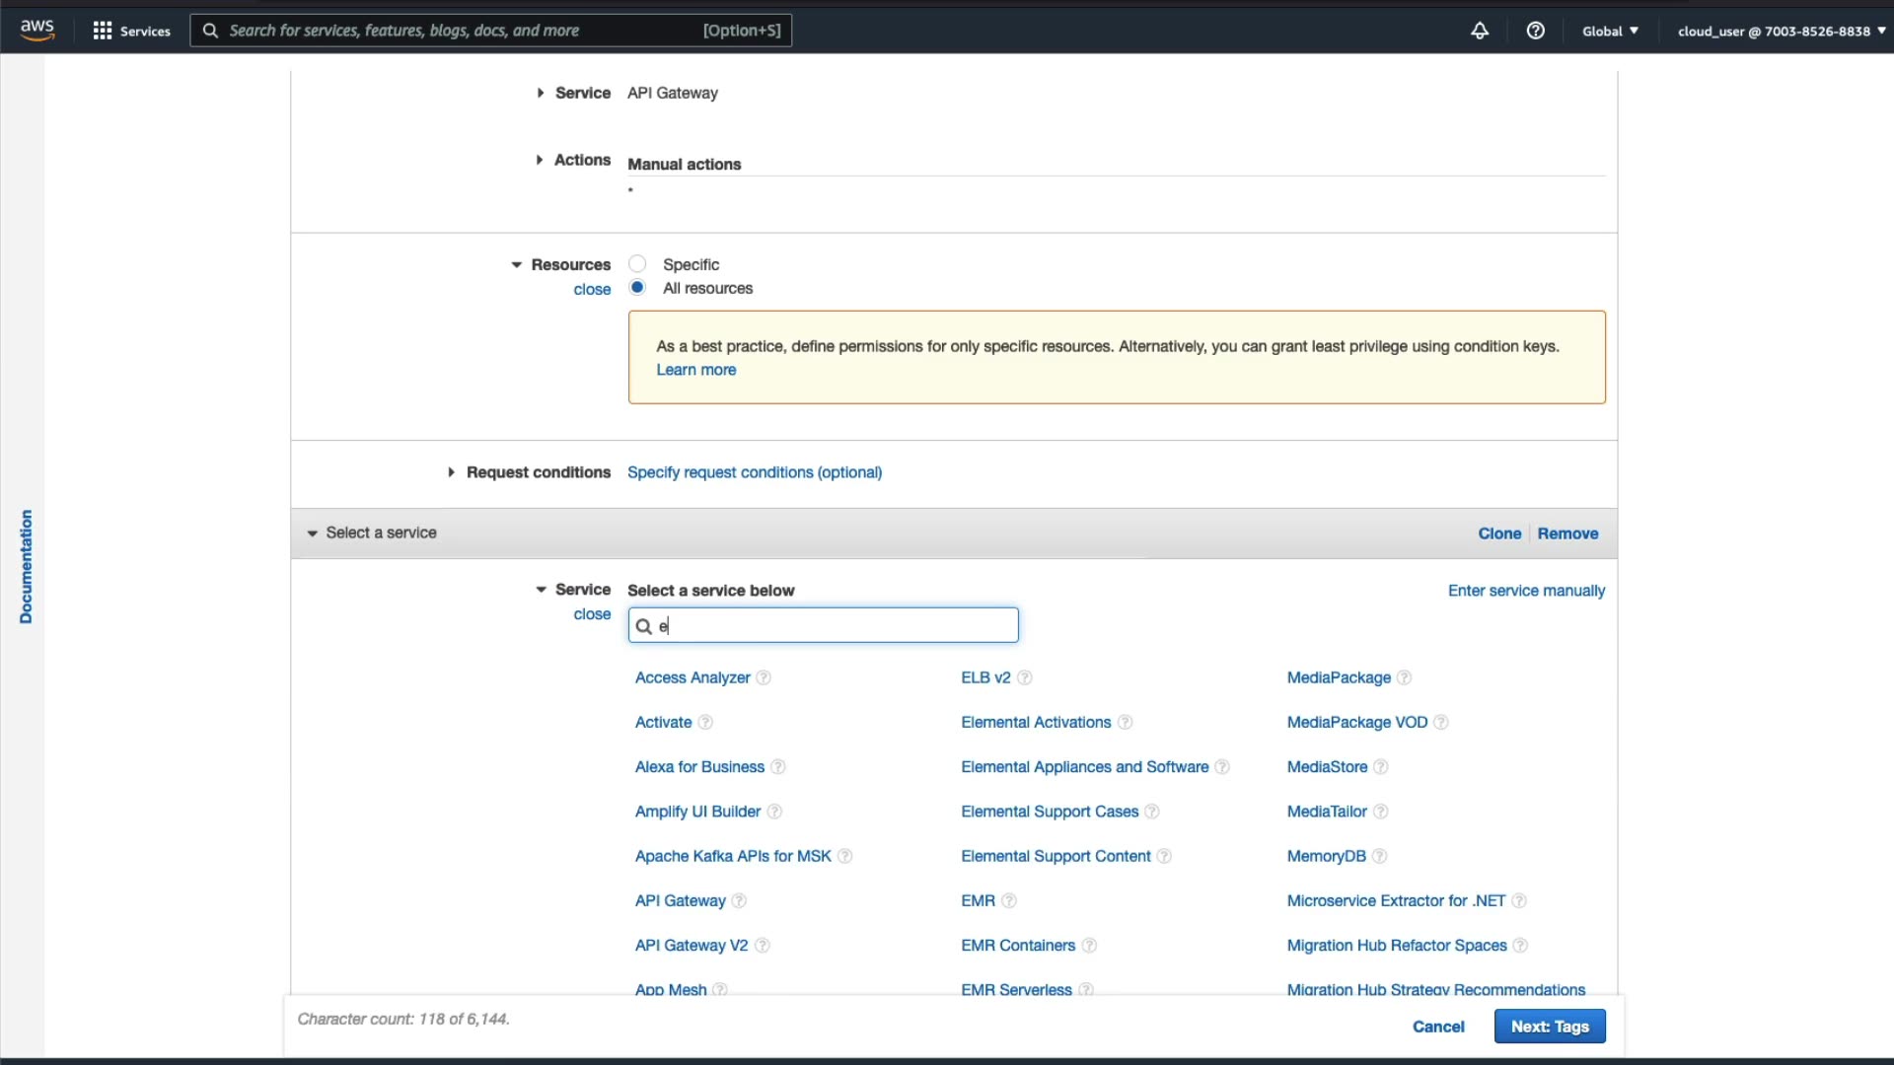Screen dimensions: 1894x1065
Task: Expand the Actions section arrow
Action: point(540,160)
